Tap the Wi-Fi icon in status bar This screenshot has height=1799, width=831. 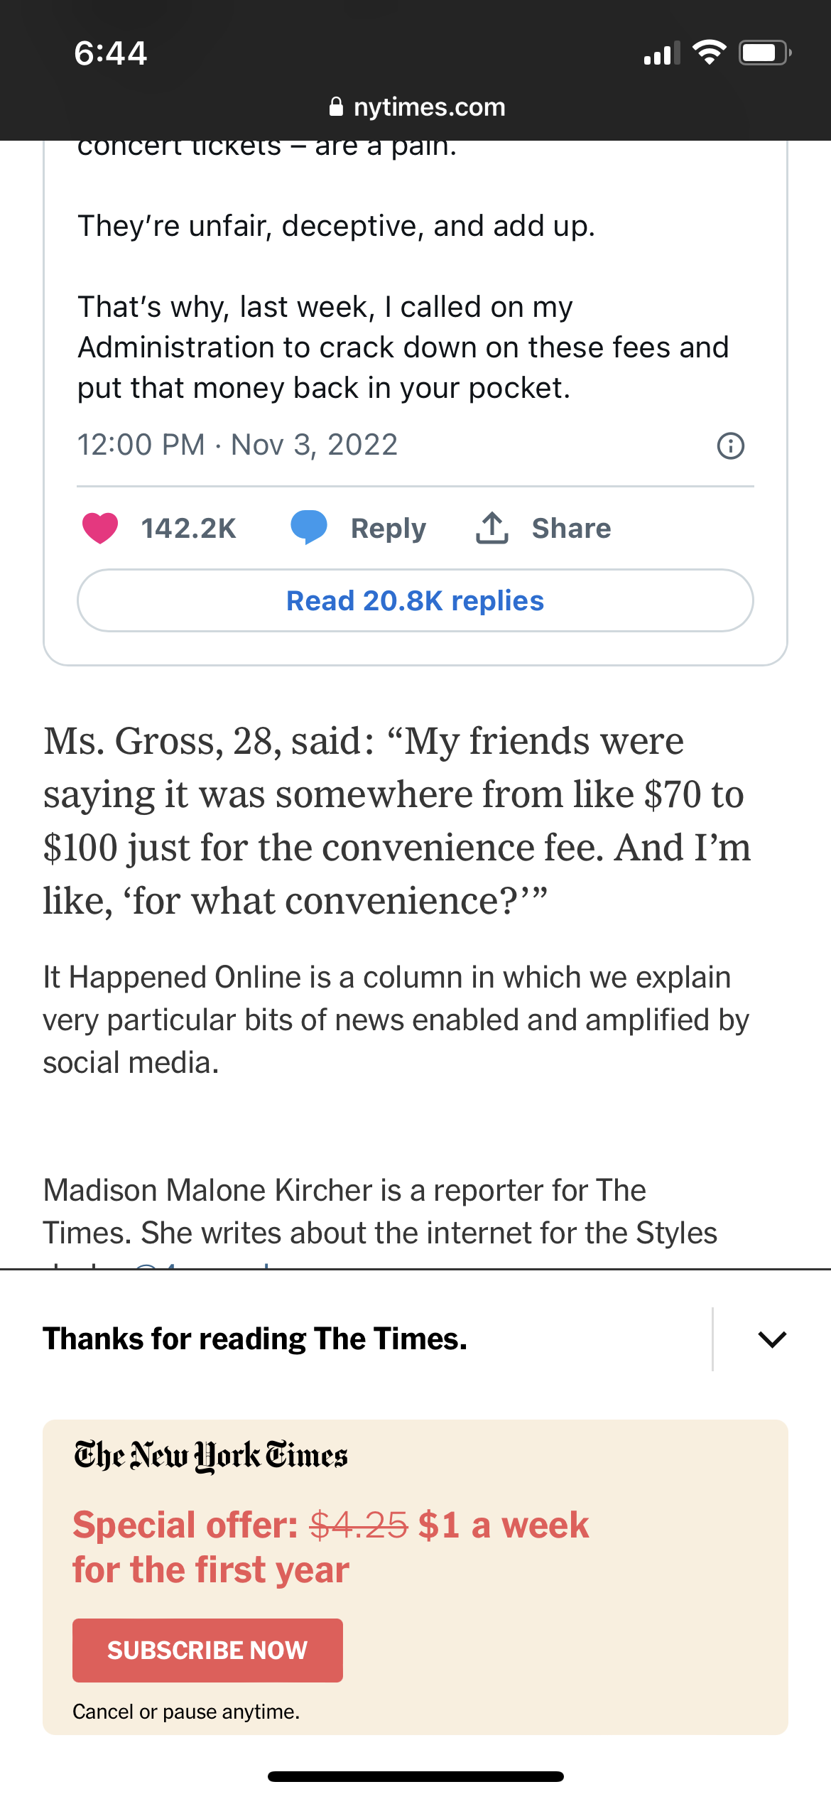click(x=709, y=53)
